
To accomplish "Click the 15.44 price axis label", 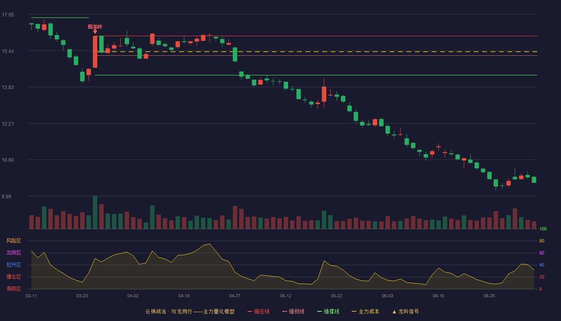I will coord(8,51).
